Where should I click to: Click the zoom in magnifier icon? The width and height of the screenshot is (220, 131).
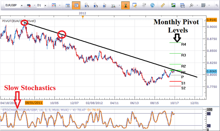[x=87, y=6]
